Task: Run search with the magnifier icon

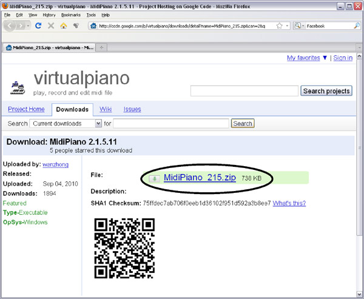Action: click(357, 25)
